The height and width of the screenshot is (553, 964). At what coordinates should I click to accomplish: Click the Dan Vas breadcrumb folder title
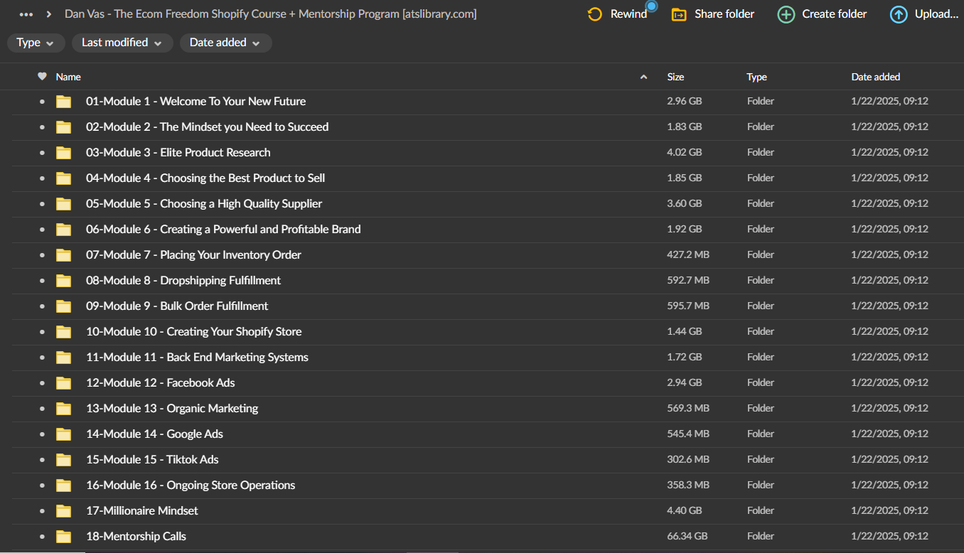[270, 14]
